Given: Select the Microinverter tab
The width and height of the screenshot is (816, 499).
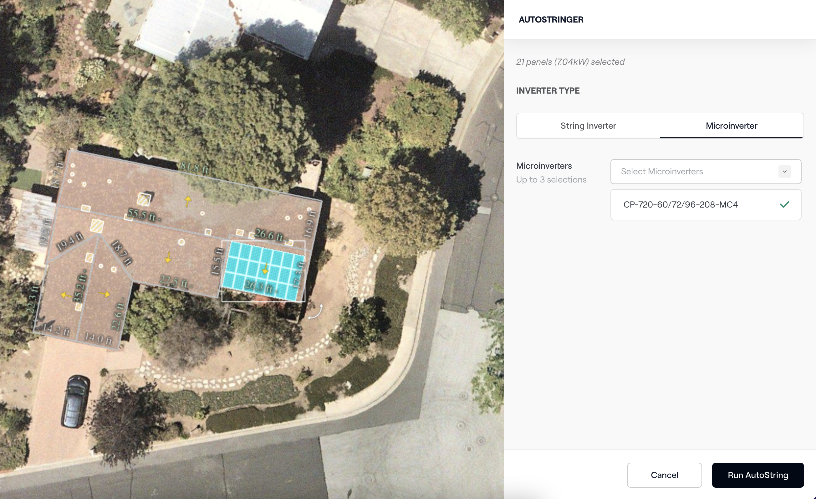Looking at the screenshot, I should click(x=732, y=126).
